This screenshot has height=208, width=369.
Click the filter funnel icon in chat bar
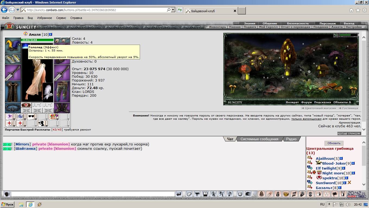click(198, 194)
